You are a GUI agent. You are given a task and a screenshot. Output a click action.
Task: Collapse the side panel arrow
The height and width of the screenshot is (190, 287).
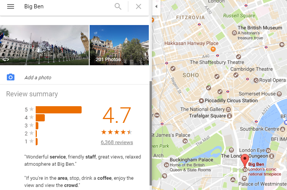(156, 6)
